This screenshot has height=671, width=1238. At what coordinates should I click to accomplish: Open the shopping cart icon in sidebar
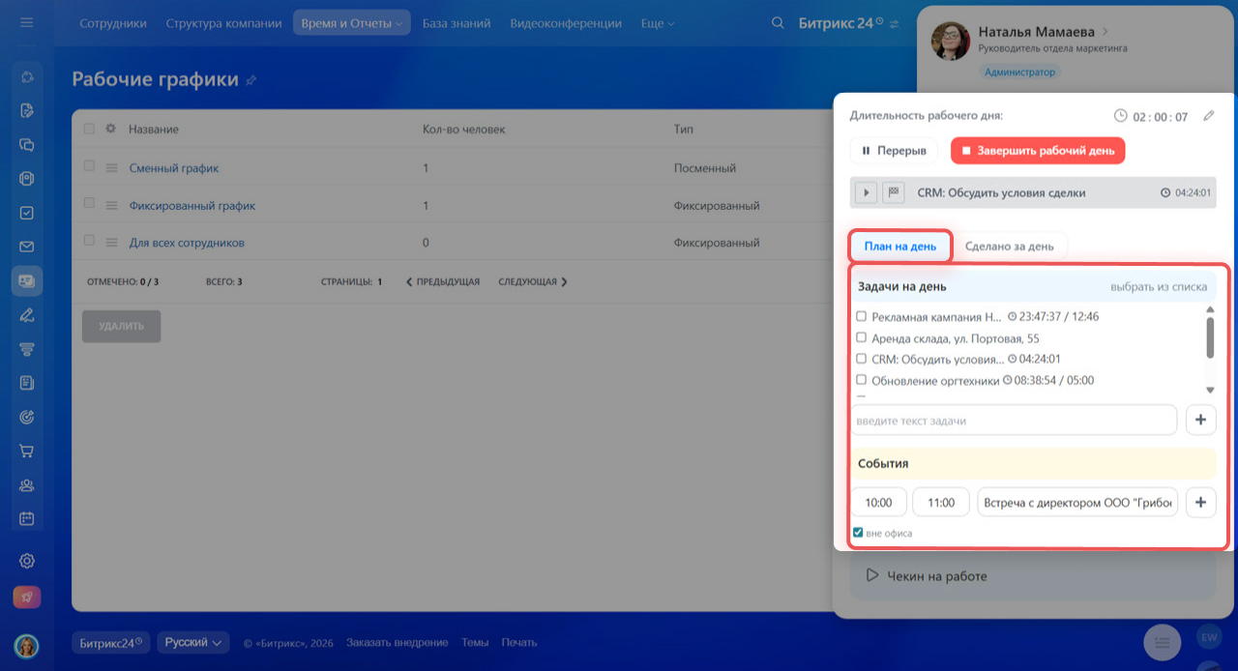click(27, 451)
